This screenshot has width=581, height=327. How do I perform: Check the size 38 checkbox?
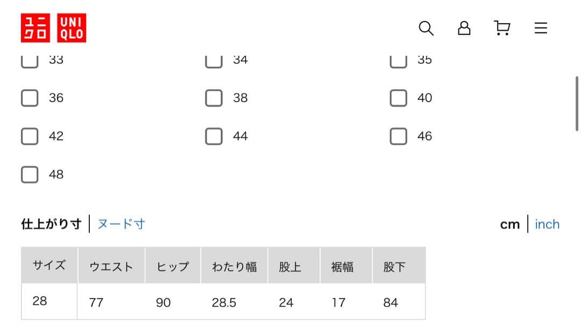(214, 98)
